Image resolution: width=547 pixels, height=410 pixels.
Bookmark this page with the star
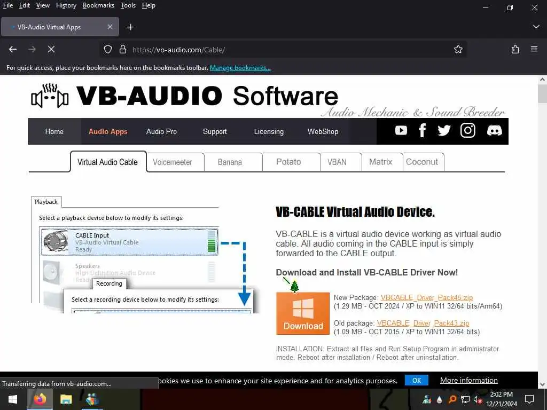click(458, 50)
